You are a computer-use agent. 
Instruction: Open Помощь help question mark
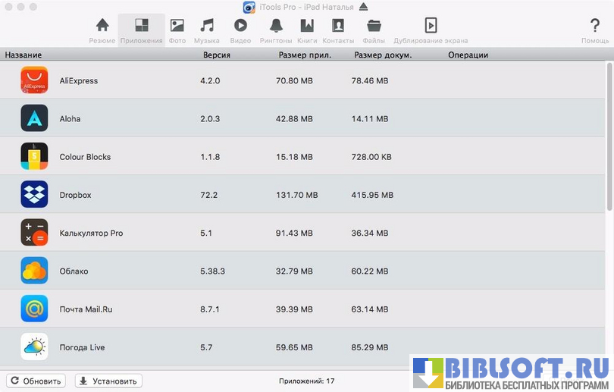(x=595, y=30)
